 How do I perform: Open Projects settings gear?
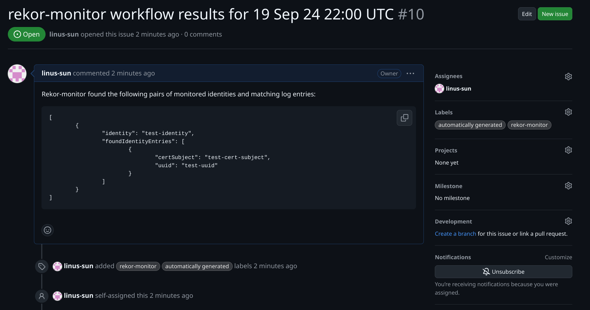[x=568, y=150]
